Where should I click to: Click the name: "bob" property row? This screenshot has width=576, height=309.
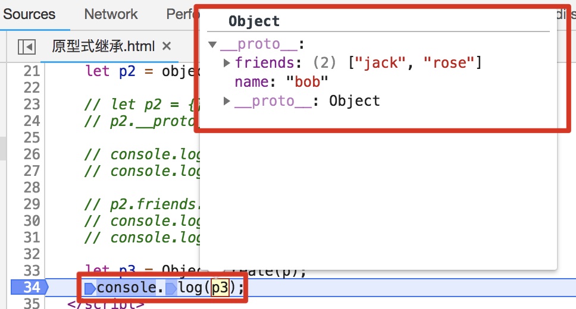click(281, 81)
